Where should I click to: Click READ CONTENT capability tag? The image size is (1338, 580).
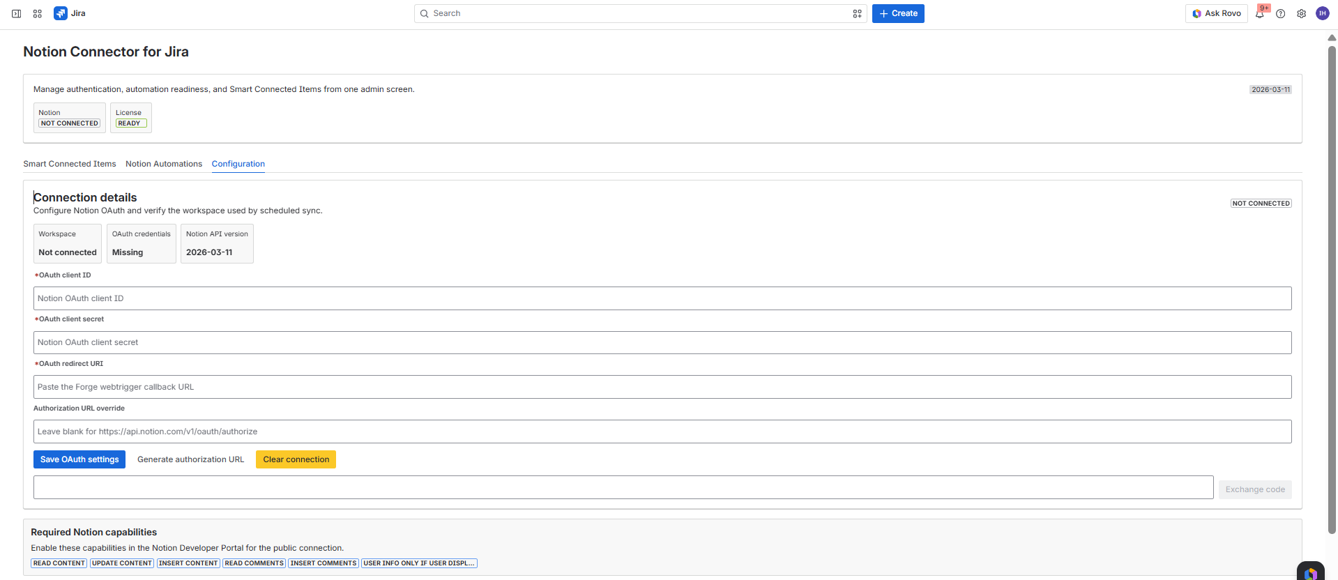point(59,563)
